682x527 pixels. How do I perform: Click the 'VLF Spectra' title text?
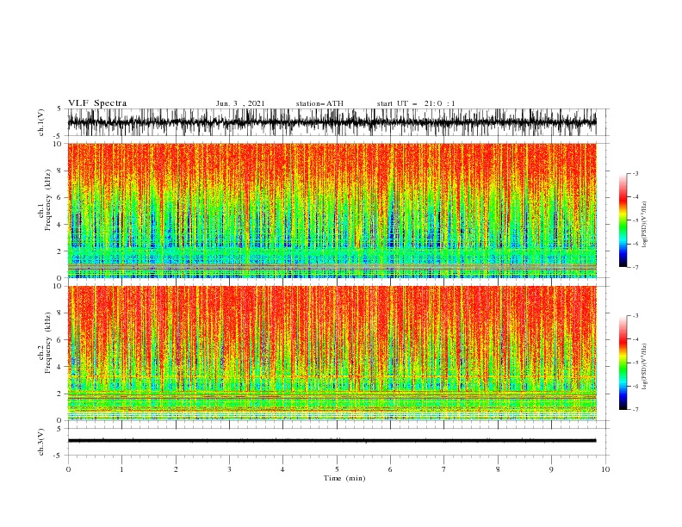click(x=97, y=103)
